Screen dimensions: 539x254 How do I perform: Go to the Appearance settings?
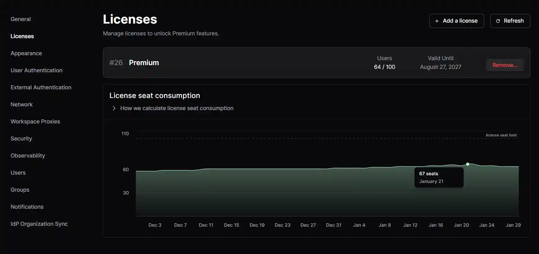click(x=26, y=53)
